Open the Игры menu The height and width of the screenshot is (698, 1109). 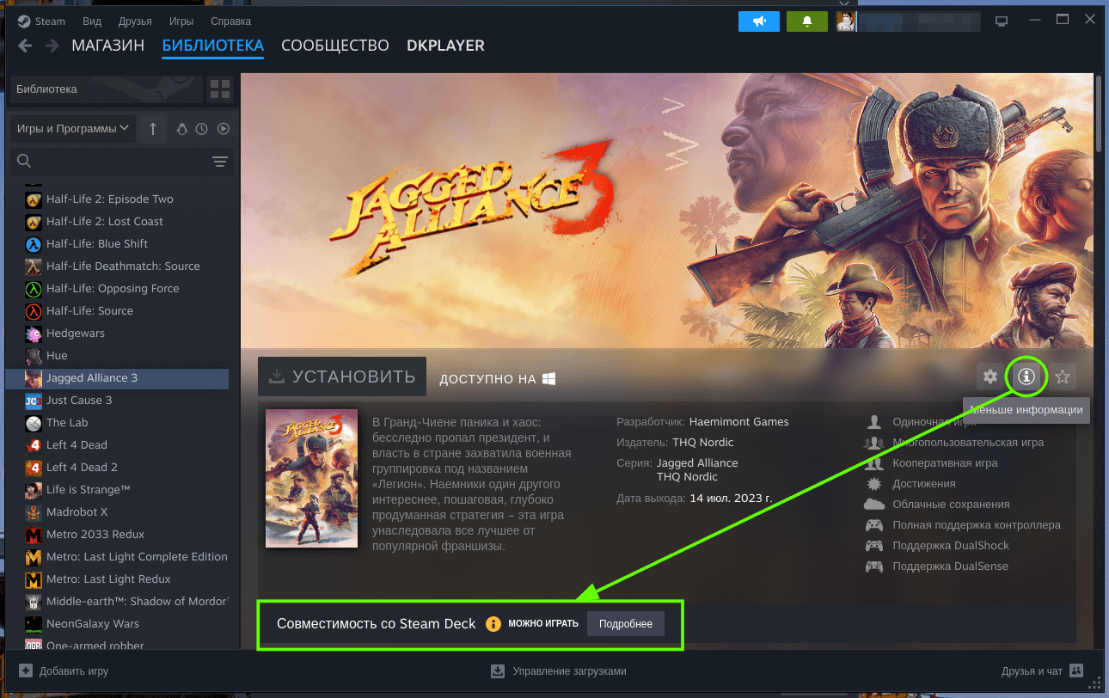(x=181, y=21)
